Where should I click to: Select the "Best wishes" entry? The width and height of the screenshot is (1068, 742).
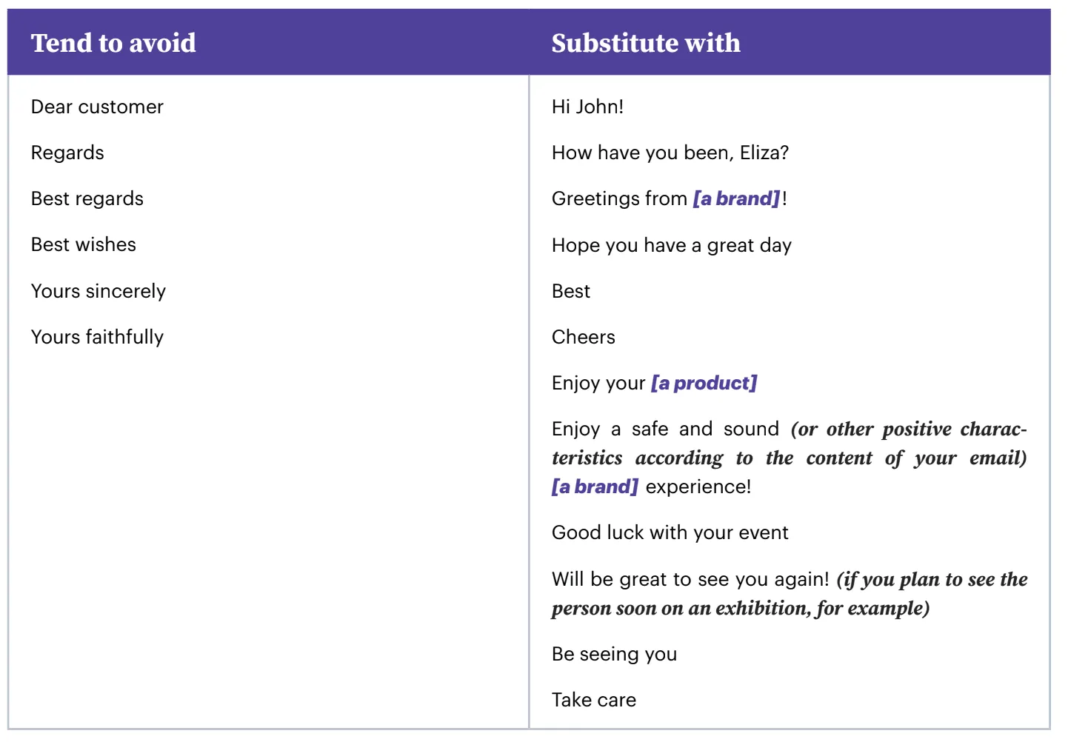pos(84,244)
